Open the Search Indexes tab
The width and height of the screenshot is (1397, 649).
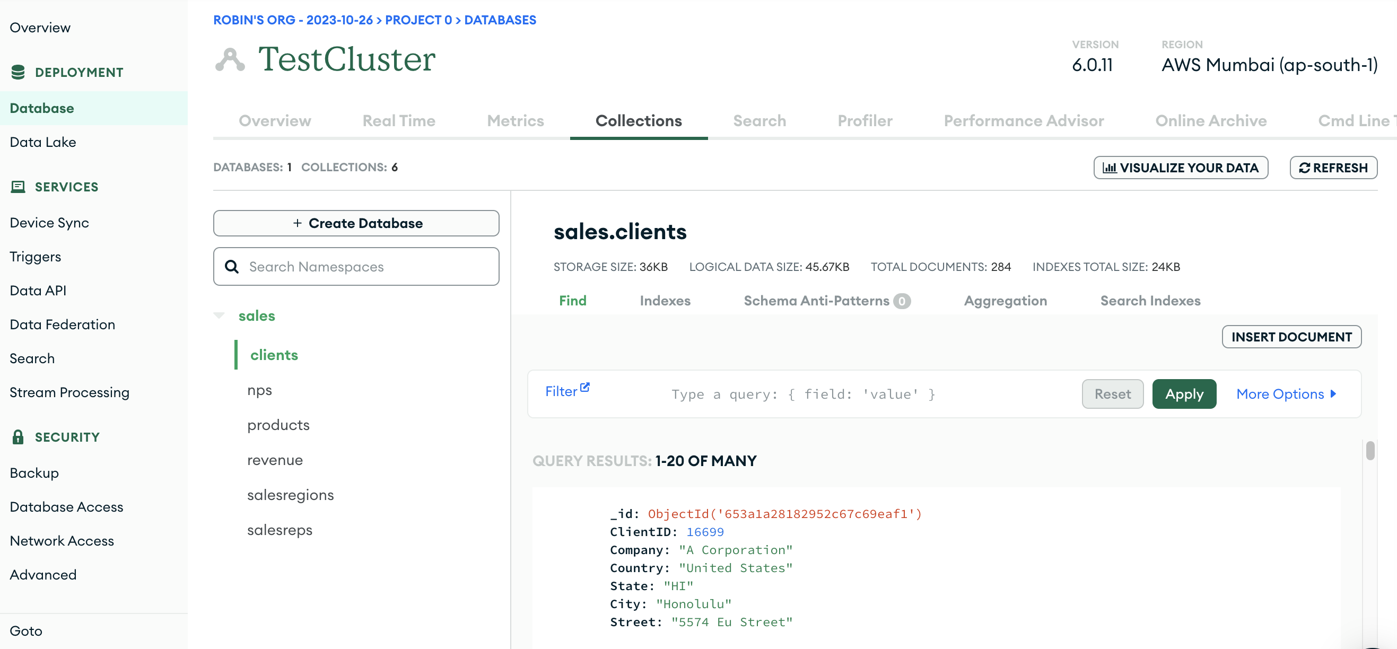point(1150,300)
